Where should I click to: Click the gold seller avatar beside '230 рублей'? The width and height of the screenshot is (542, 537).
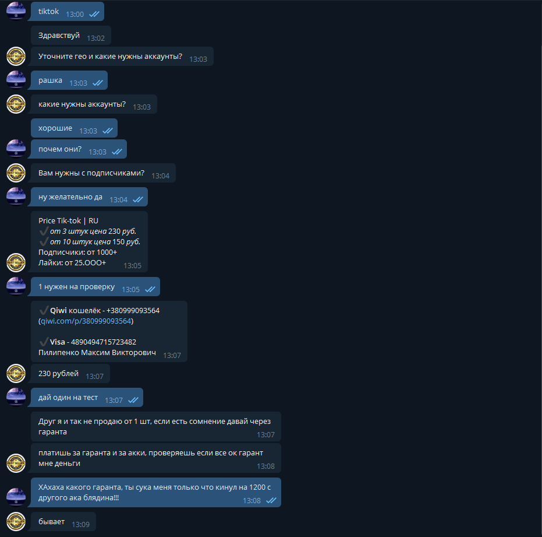16,373
